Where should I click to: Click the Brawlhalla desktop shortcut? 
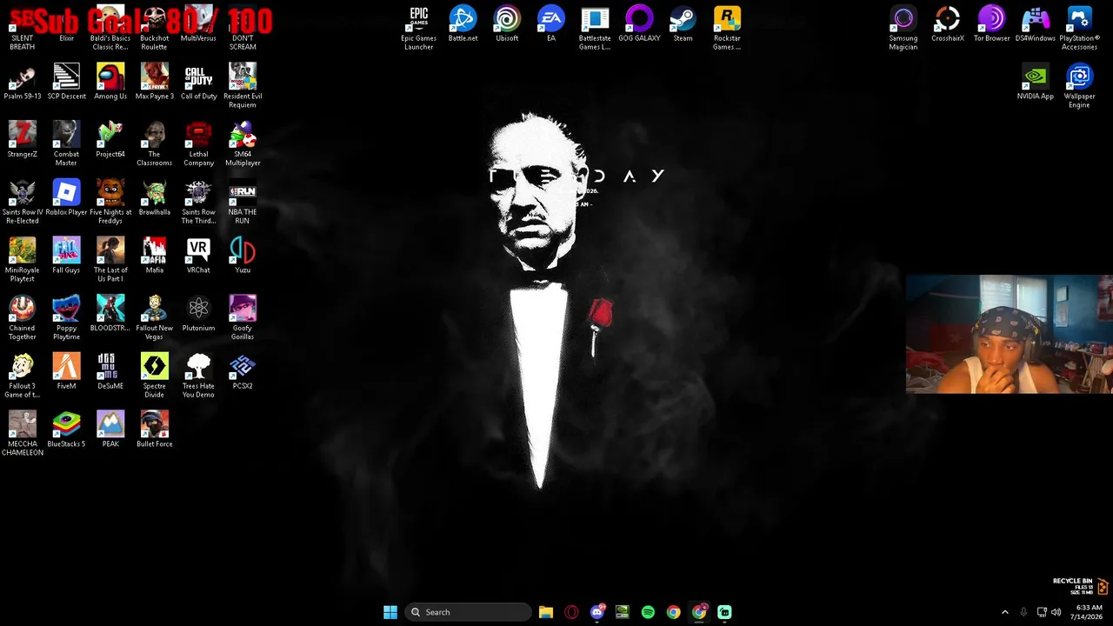pyautogui.click(x=154, y=198)
